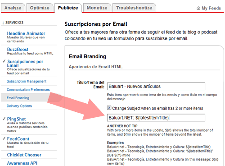225x166 pixels.
Task: Open the Headline Animator service
Action: click(x=26, y=33)
